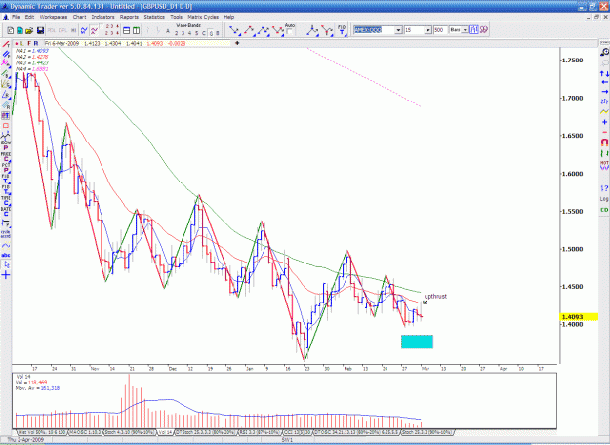
Task: Click the blue cycle arc sidebar tool
Action: 6,246
